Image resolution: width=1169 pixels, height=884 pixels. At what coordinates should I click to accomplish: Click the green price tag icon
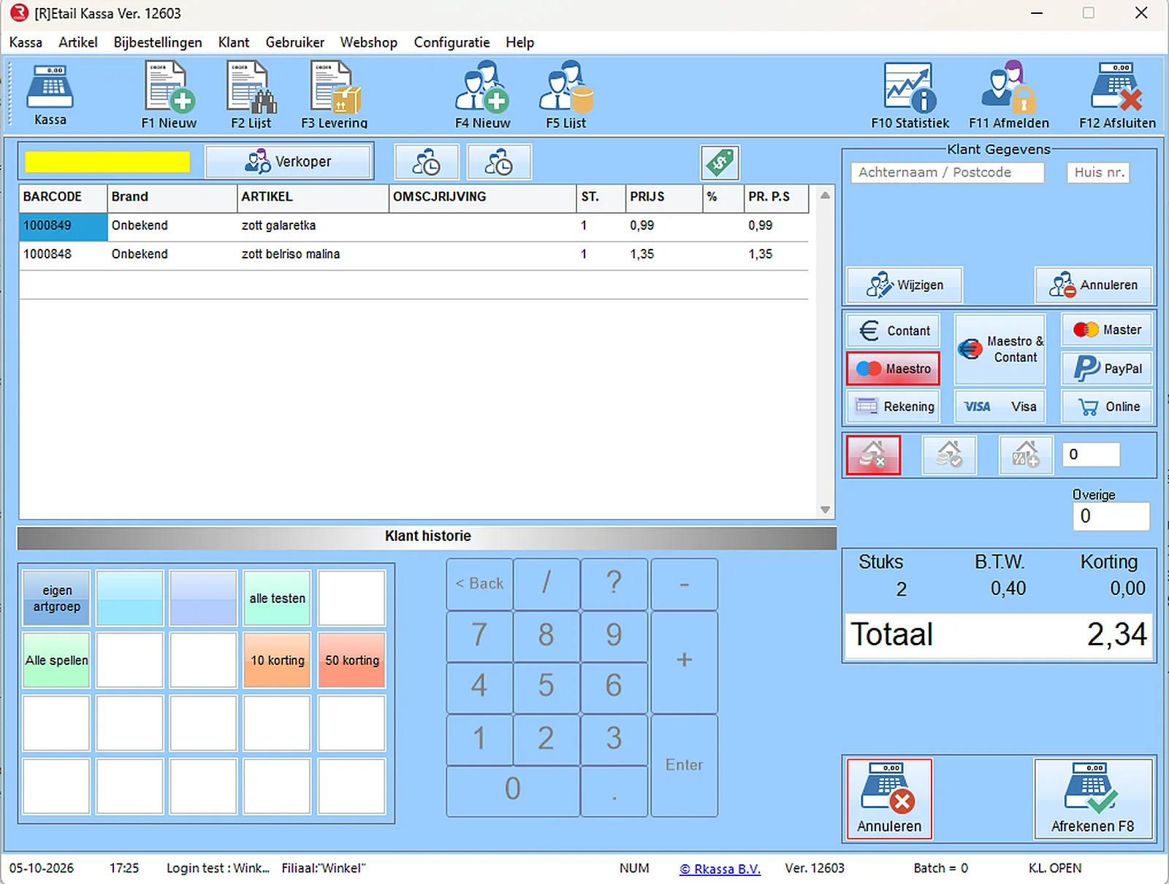pos(720,162)
